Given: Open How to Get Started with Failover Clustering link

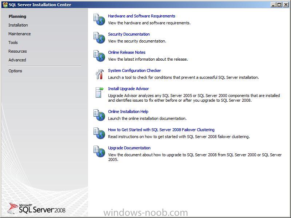Looking at the screenshot, I should click(161, 130).
